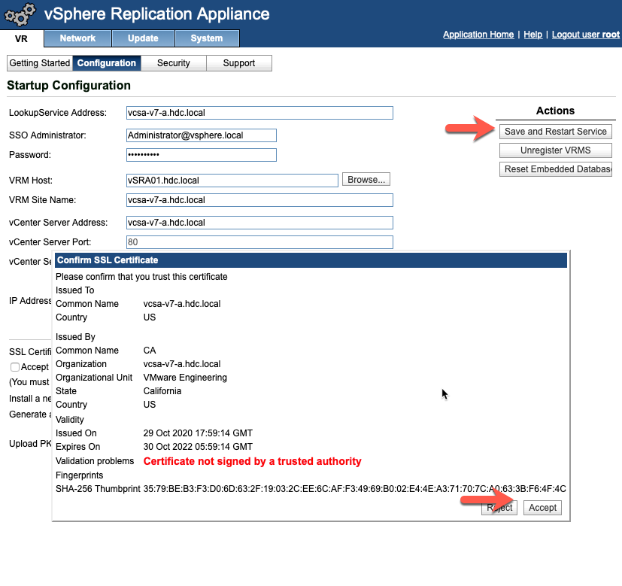
Task: Click 'Please confirm that you trust this certificate' text
Action: click(x=141, y=277)
